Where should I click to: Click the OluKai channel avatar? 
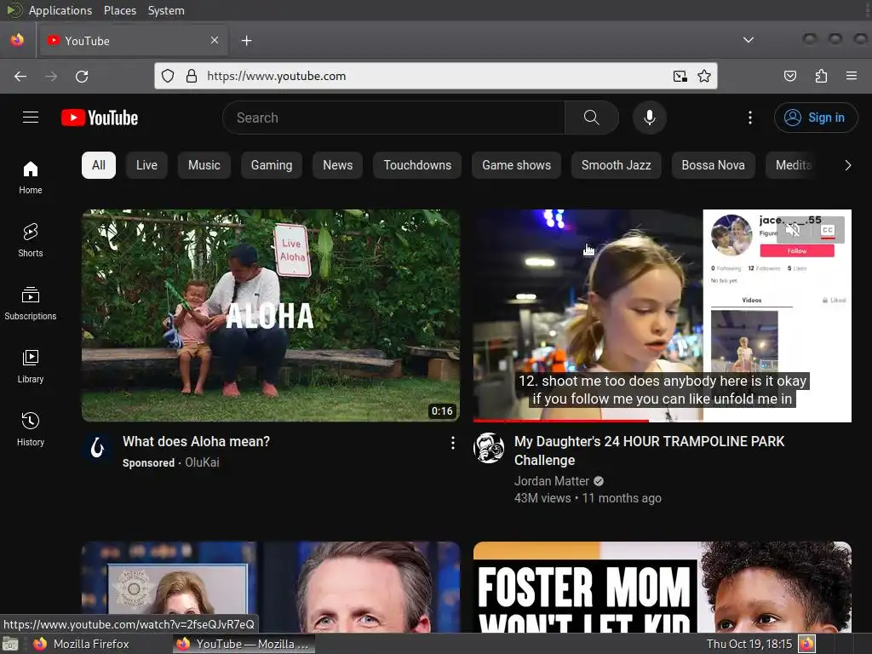coord(97,448)
